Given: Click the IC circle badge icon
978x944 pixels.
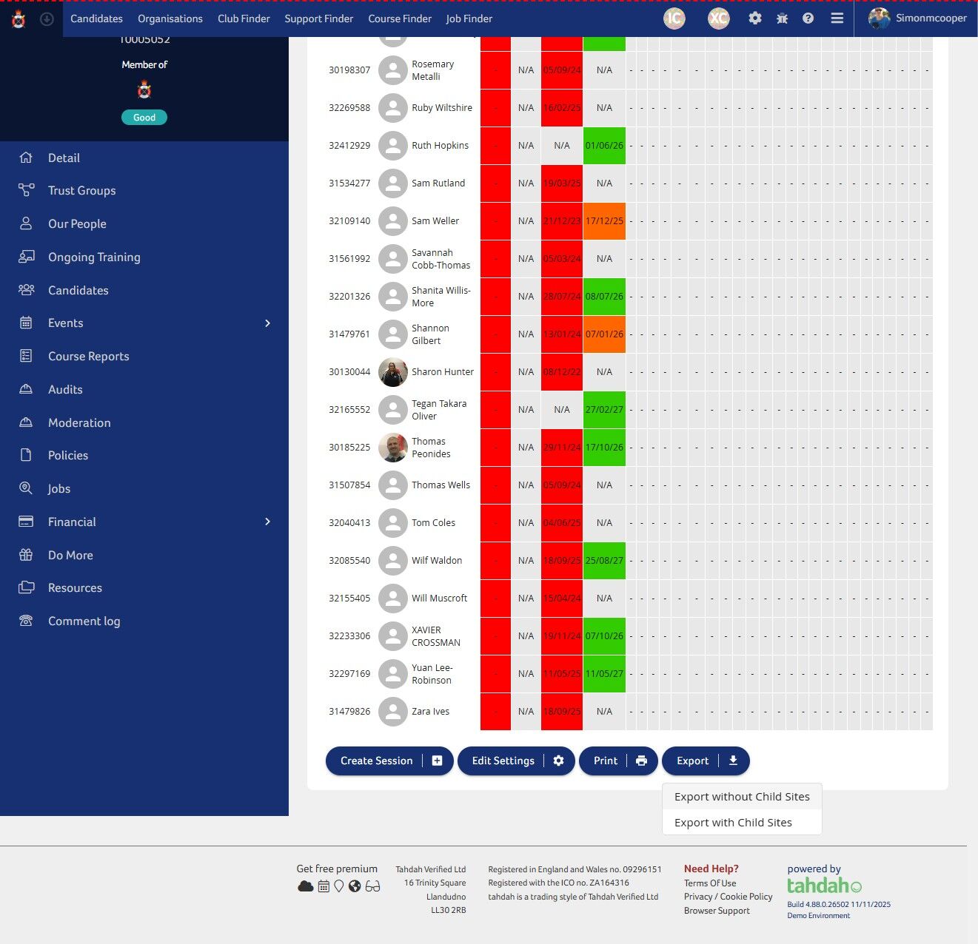Looking at the screenshot, I should [x=674, y=18].
